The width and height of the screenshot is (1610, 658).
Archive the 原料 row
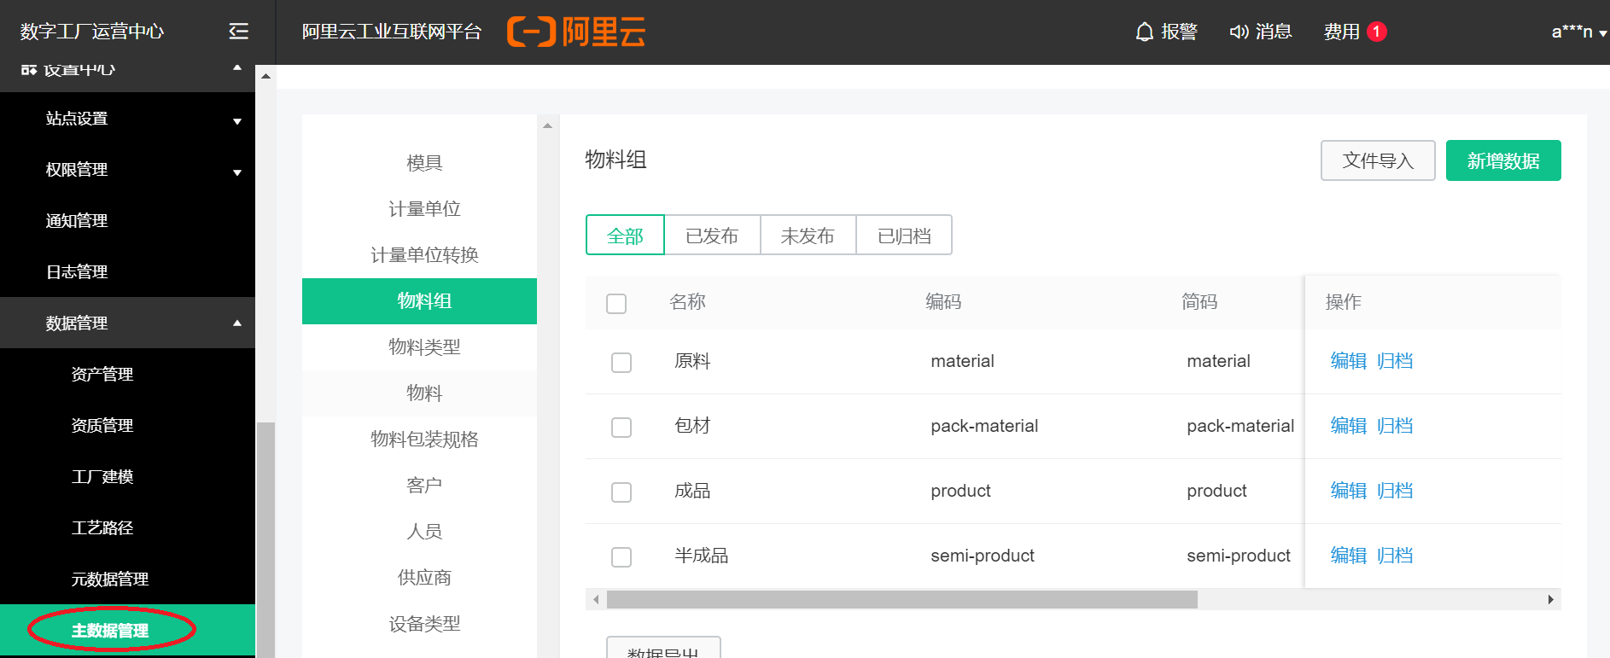[1395, 361]
